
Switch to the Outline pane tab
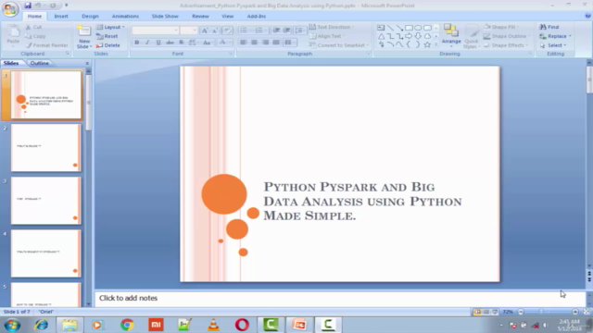click(39, 63)
